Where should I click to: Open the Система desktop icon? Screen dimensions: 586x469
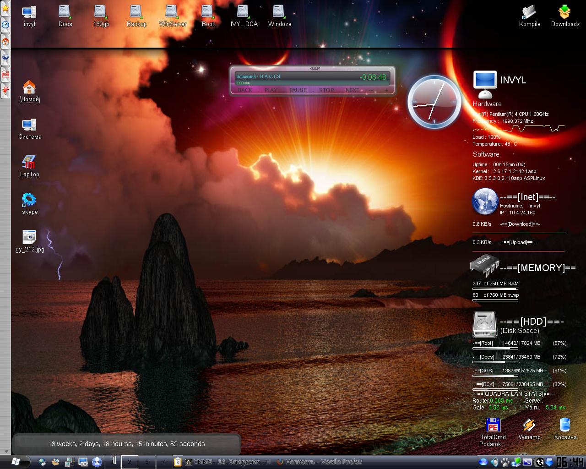click(x=29, y=128)
